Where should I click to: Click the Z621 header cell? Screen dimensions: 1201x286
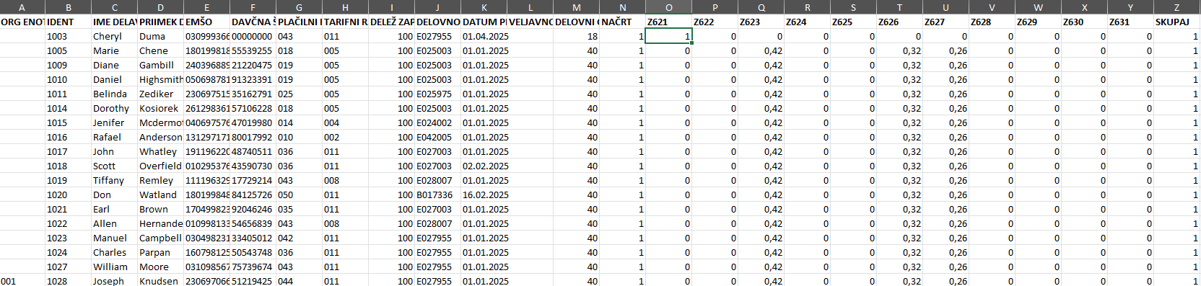coord(668,22)
